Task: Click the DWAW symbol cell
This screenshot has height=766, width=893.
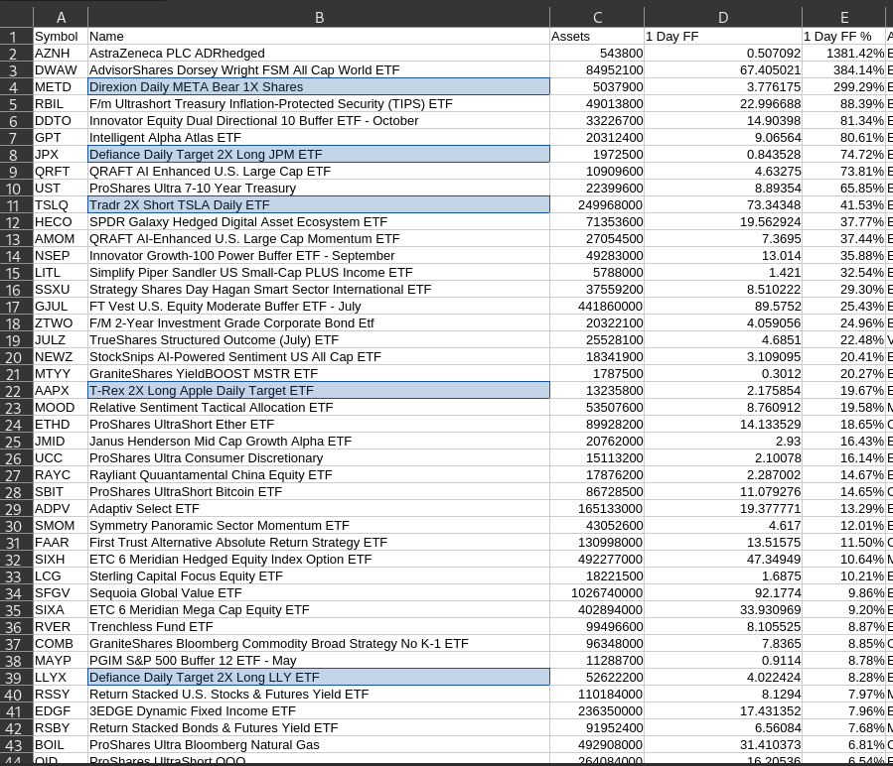Action: (x=61, y=70)
